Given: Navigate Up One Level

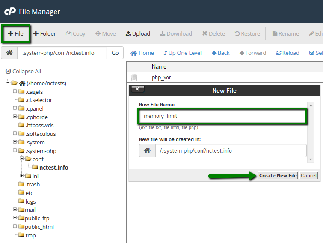Looking at the screenshot, I should click(x=183, y=53).
